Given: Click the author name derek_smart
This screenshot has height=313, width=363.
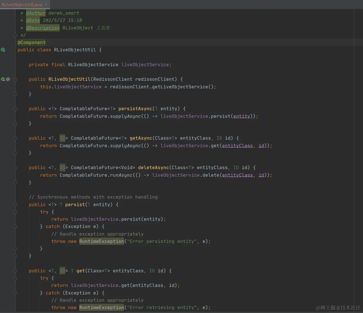Looking at the screenshot, I should 64,13.
